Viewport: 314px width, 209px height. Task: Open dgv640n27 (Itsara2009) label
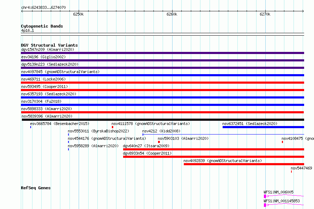146,146
